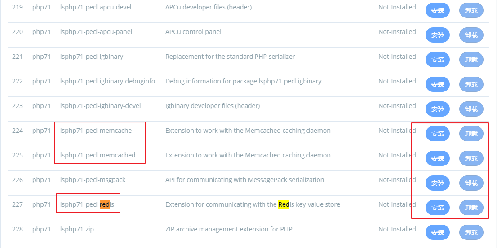Uninstall the lsphp71-pecl-igbinary-debuginfo package

tap(471, 84)
